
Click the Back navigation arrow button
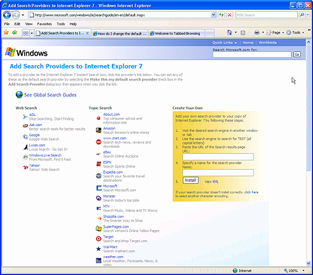7,15
